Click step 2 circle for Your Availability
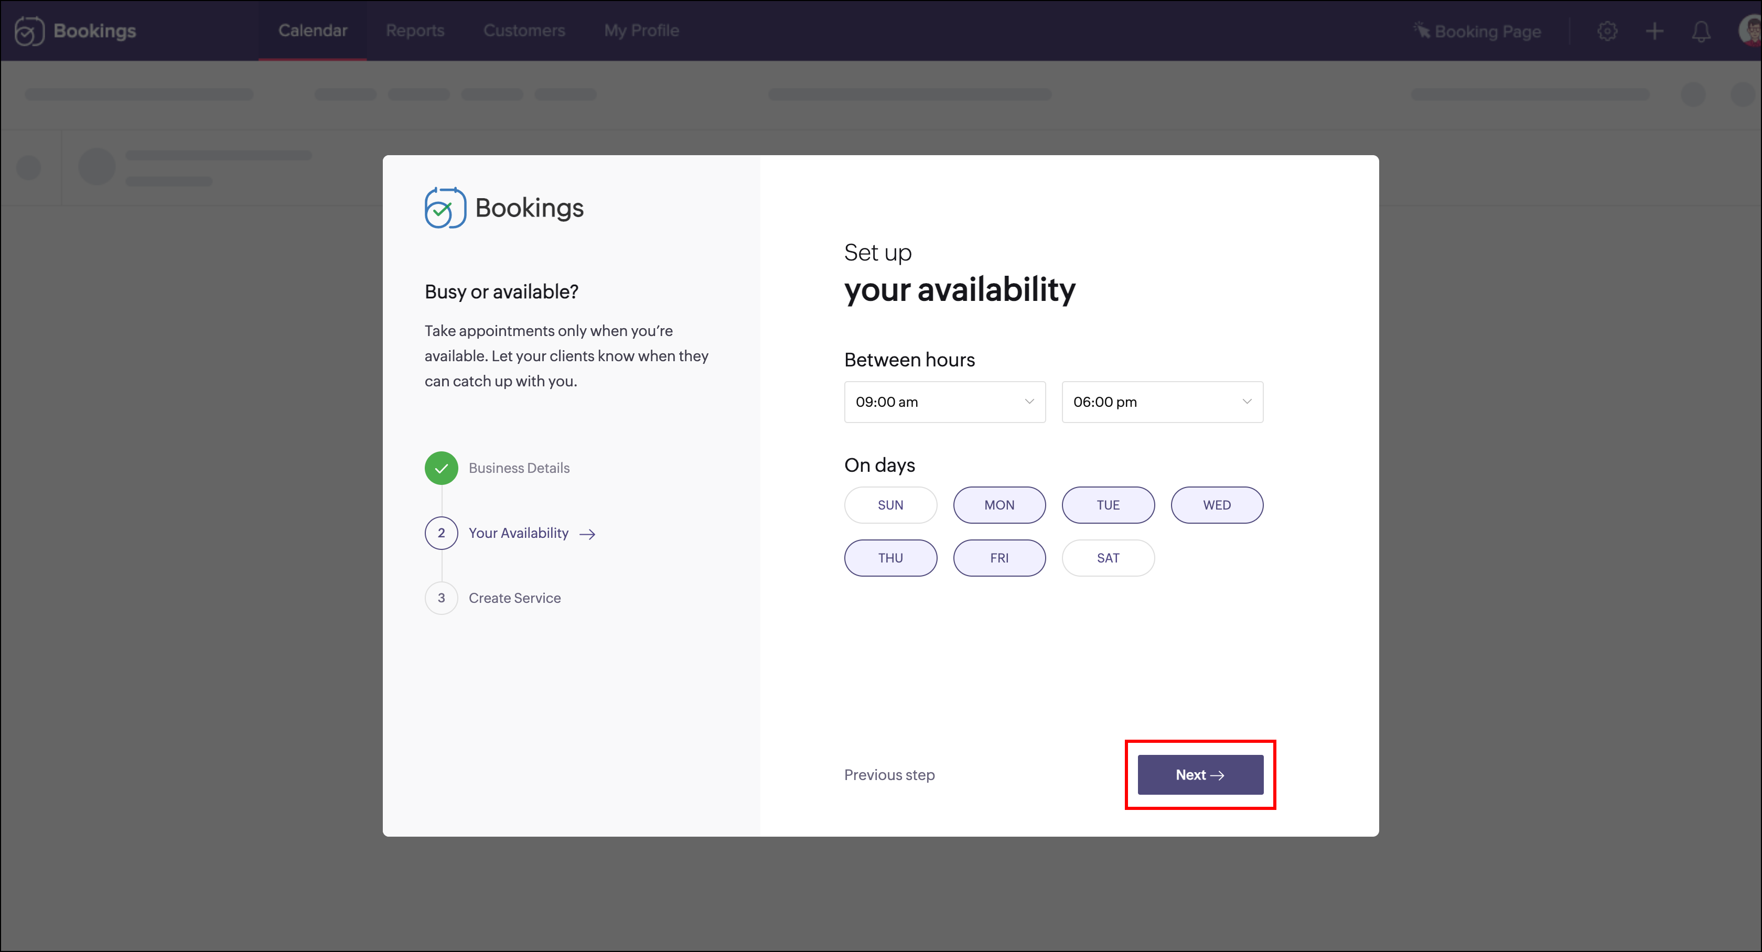 coord(441,533)
